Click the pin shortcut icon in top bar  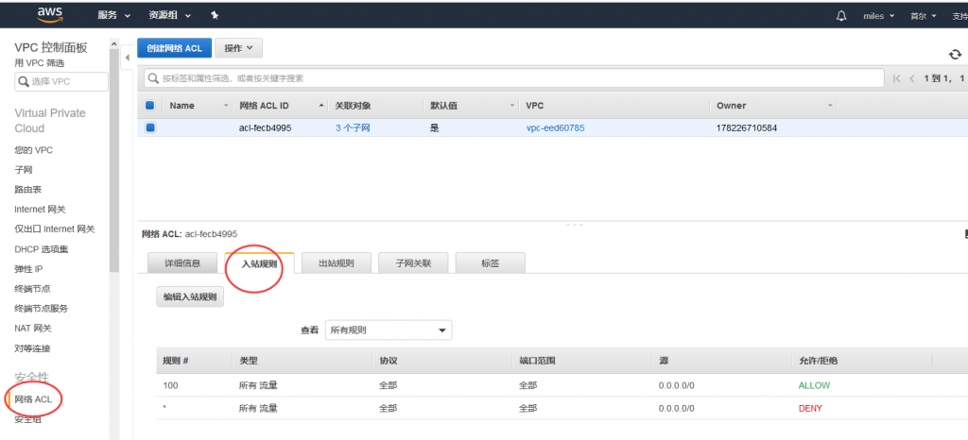(215, 16)
